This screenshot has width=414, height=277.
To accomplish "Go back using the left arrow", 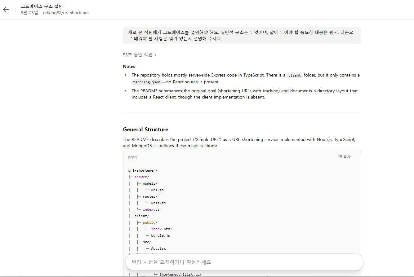I will 6,10.
